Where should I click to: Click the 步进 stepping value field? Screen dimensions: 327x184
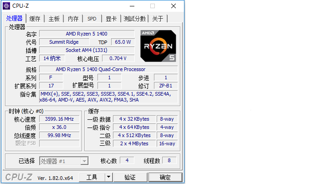(166, 77)
